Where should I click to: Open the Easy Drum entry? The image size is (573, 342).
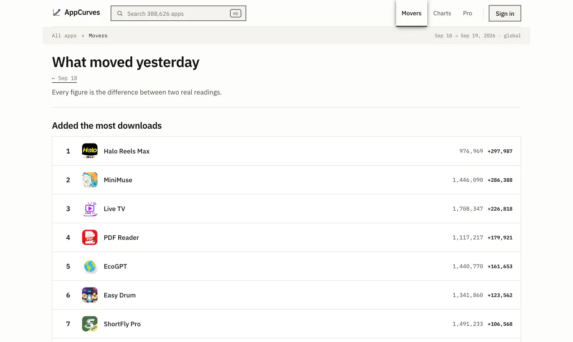(286, 295)
